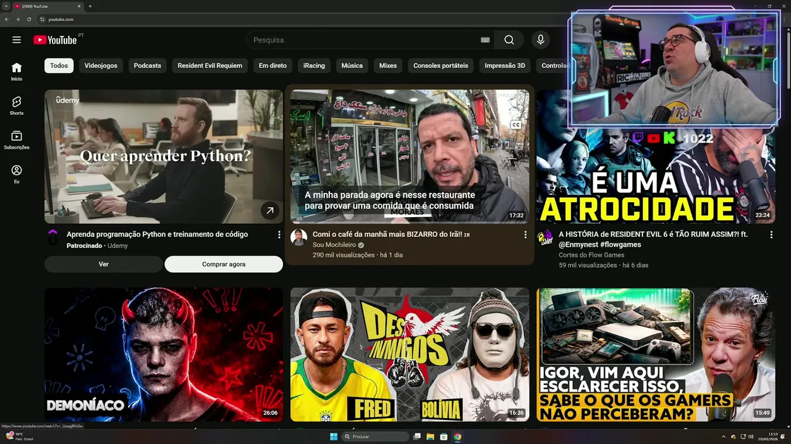
Task: Open a new browser tab
Action: tap(90, 6)
